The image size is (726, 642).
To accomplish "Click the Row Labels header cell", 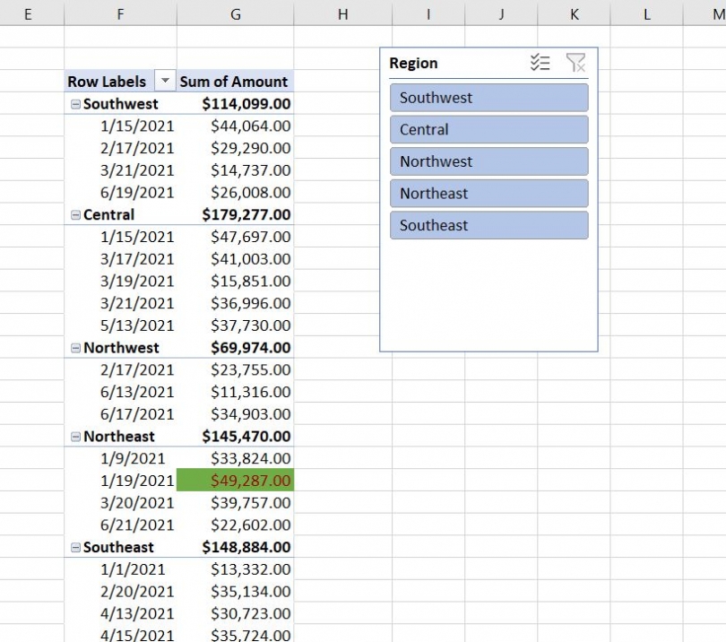I will coord(108,81).
